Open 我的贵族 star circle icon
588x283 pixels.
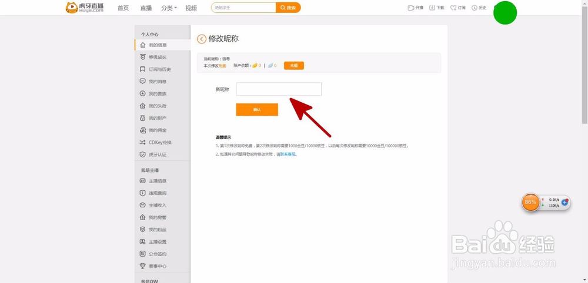tap(142, 93)
